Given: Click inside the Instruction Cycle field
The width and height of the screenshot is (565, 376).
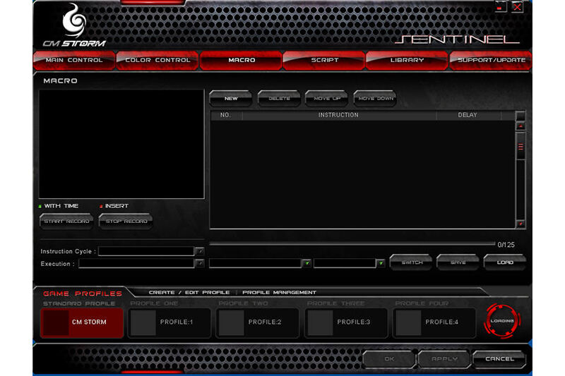Looking at the screenshot, I should pyautogui.click(x=146, y=251).
